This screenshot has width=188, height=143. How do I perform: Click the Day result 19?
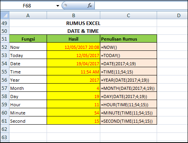click(74, 96)
